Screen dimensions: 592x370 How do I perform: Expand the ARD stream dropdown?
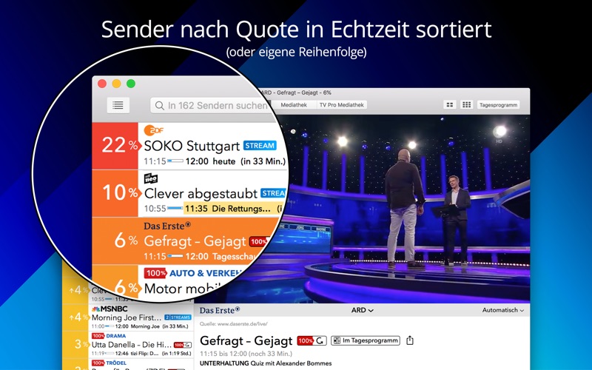[x=363, y=310]
